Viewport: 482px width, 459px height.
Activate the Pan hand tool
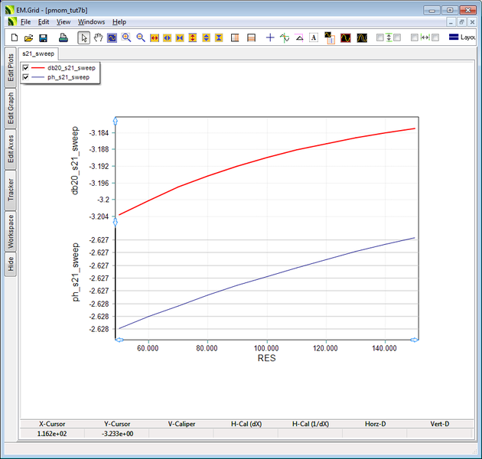pos(98,37)
